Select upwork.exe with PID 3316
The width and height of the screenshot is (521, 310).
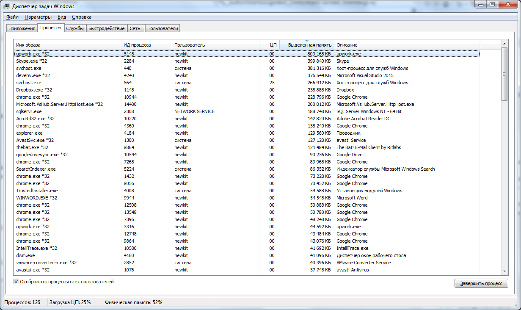point(247,227)
